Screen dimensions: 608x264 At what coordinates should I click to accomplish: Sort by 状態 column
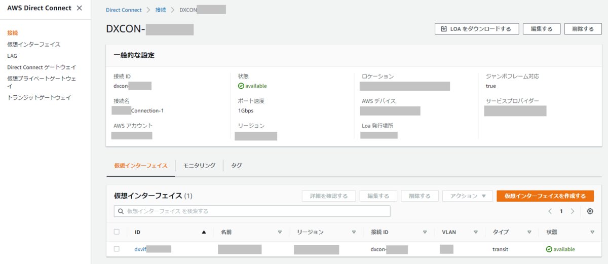pyautogui.click(x=592, y=232)
